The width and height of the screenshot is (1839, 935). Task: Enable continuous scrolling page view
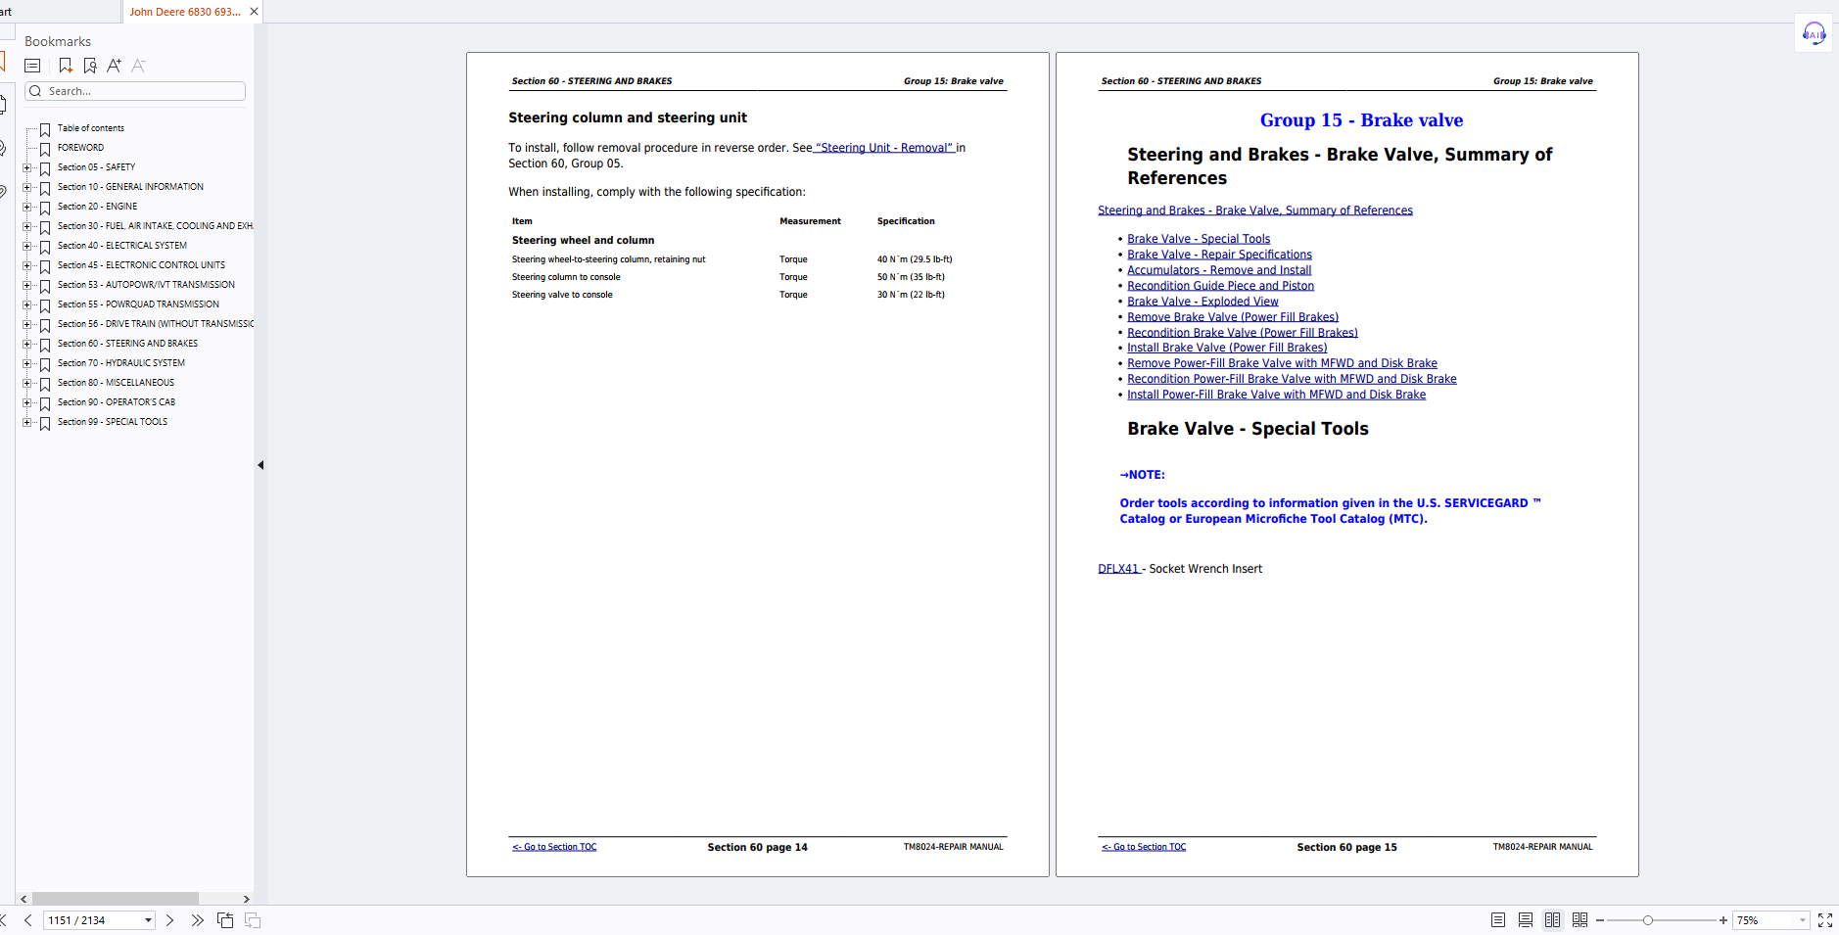point(1526,920)
